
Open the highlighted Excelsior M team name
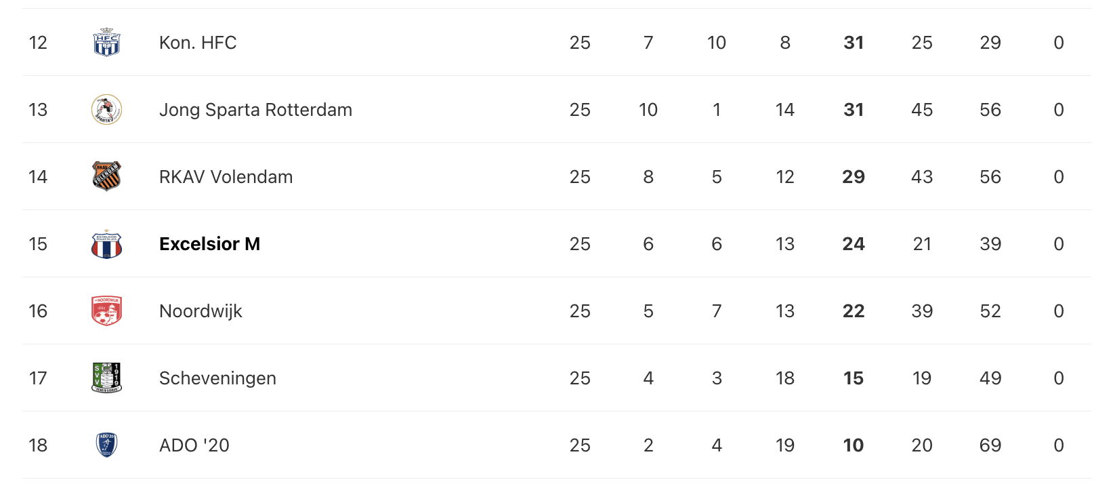[x=209, y=244]
